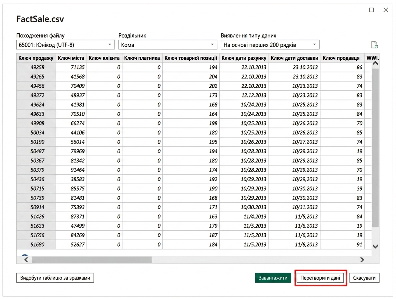Click cell 66274 in Ключ міста
Image resolution: width=396 pixels, height=299 pixels.
[71, 123]
